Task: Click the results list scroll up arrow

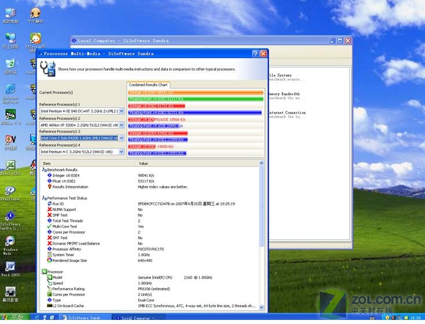Action: (x=261, y=163)
